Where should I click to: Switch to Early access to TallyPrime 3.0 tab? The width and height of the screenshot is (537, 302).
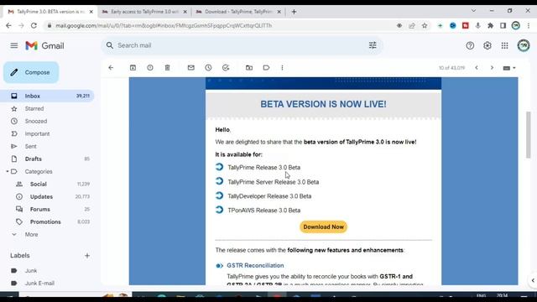(144, 12)
